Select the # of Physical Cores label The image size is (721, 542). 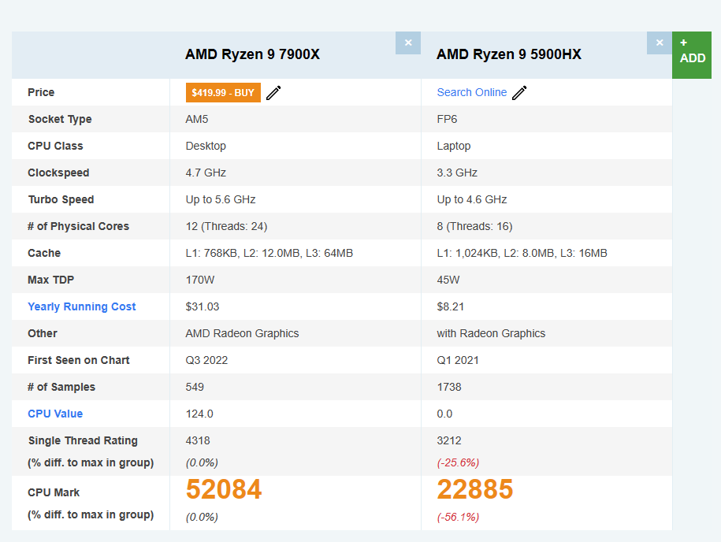tap(78, 226)
